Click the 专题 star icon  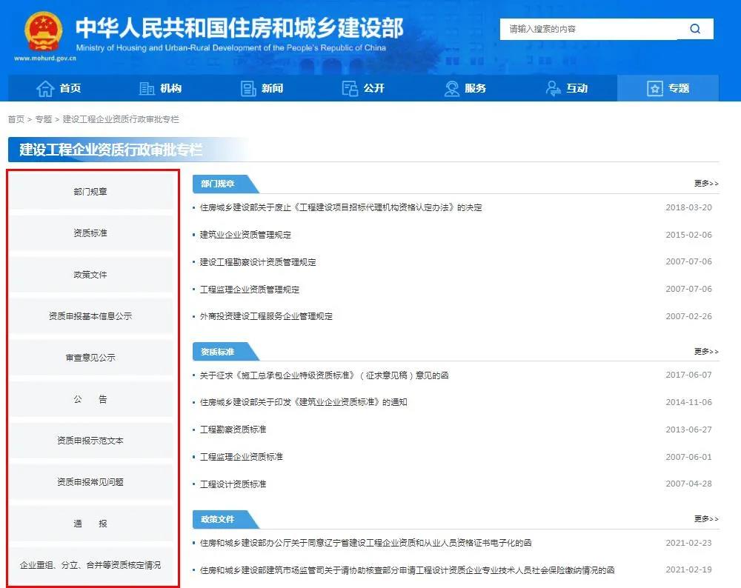[x=654, y=88]
